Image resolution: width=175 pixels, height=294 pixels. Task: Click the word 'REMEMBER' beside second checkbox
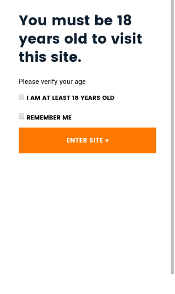[x=44, y=118]
